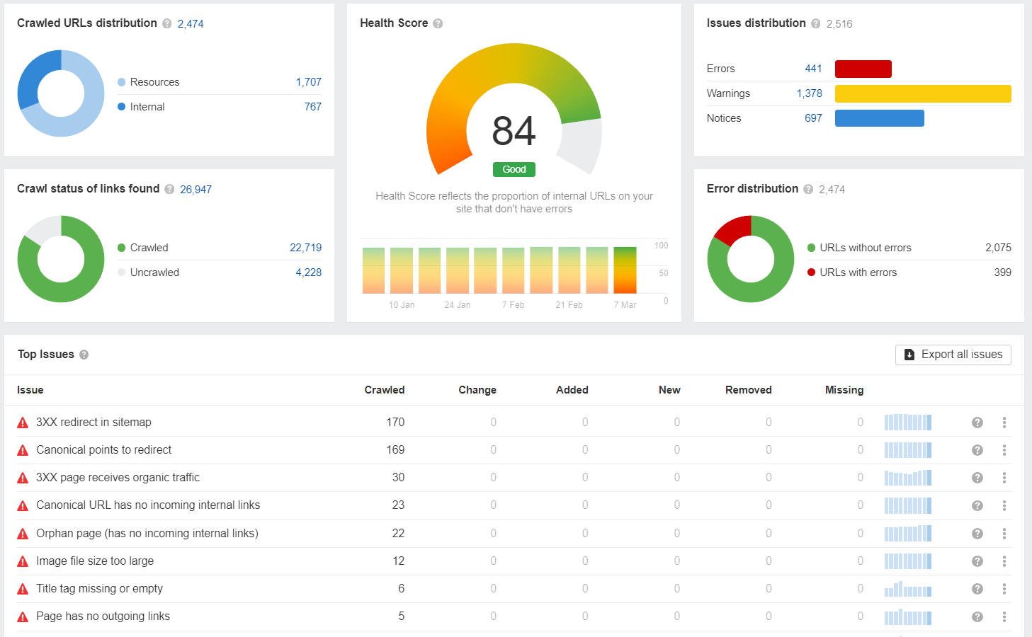
Task: Click the Title tag missing or empty sparkline
Action: click(x=908, y=589)
